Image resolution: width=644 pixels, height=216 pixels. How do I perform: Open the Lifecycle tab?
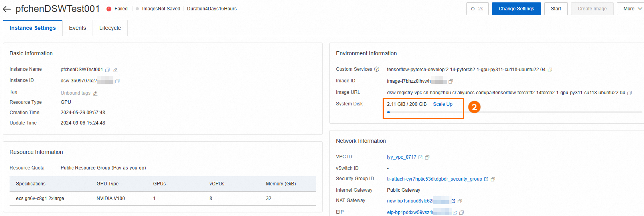coord(110,28)
